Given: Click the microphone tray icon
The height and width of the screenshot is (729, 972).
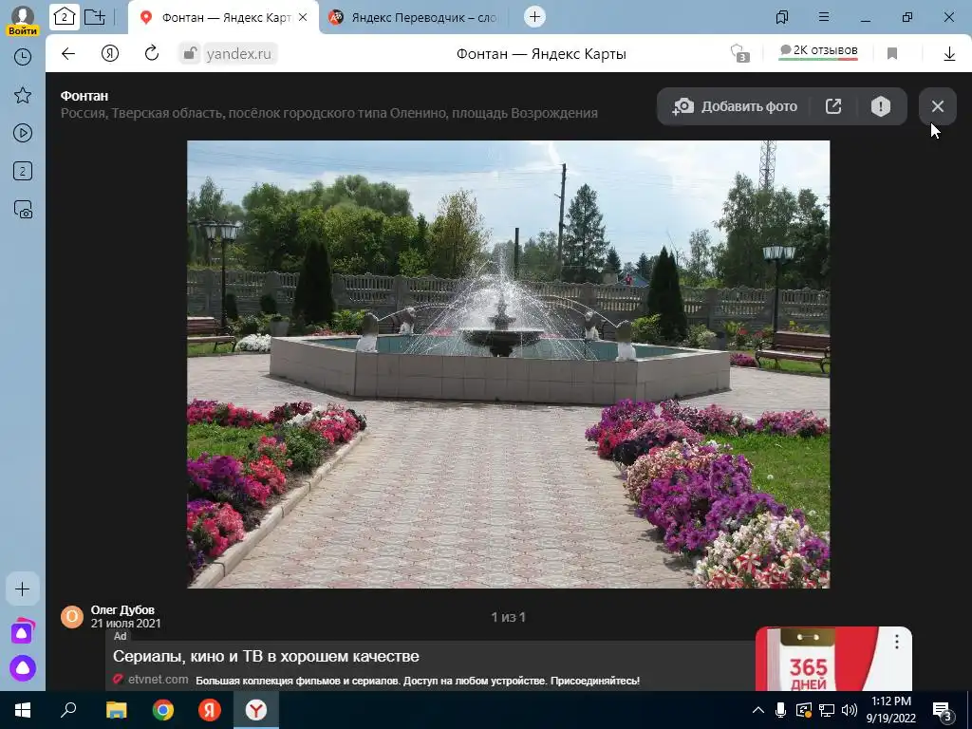Looking at the screenshot, I should click(781, 710).
